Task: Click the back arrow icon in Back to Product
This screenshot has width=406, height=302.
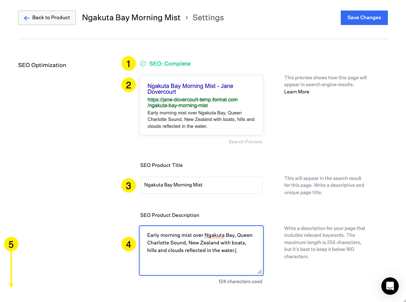Action: point(26,18)
